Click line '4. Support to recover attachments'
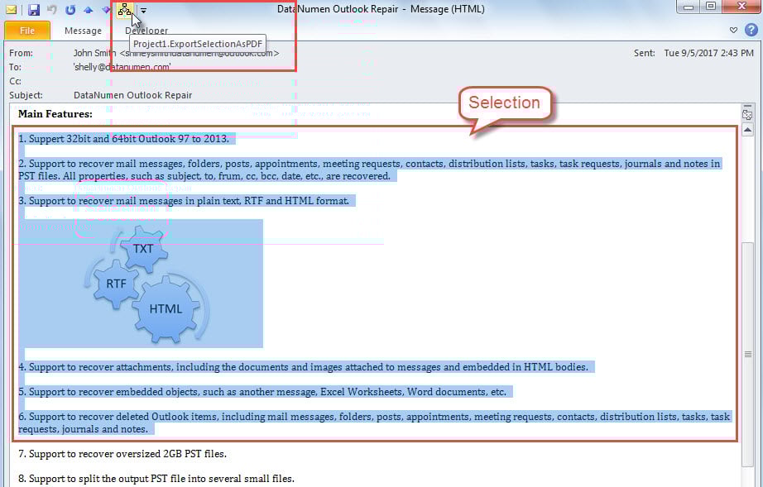 coord(303,367)
